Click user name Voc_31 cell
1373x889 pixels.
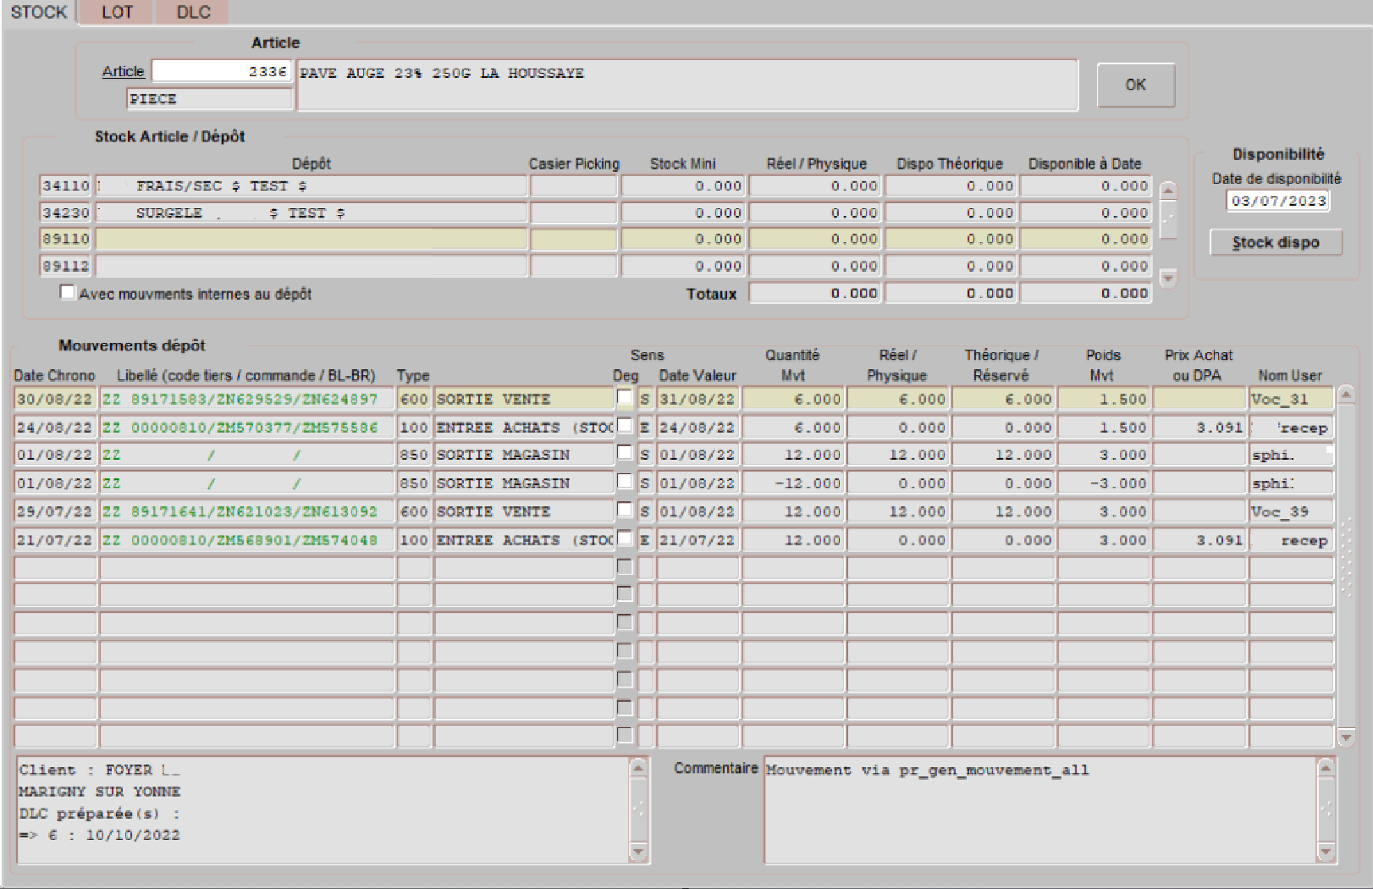pos(1291,399)
